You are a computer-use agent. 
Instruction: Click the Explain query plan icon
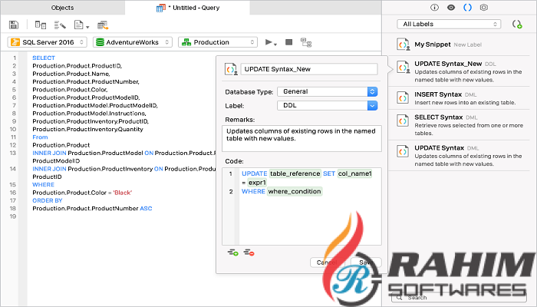(x=306, y=42)
